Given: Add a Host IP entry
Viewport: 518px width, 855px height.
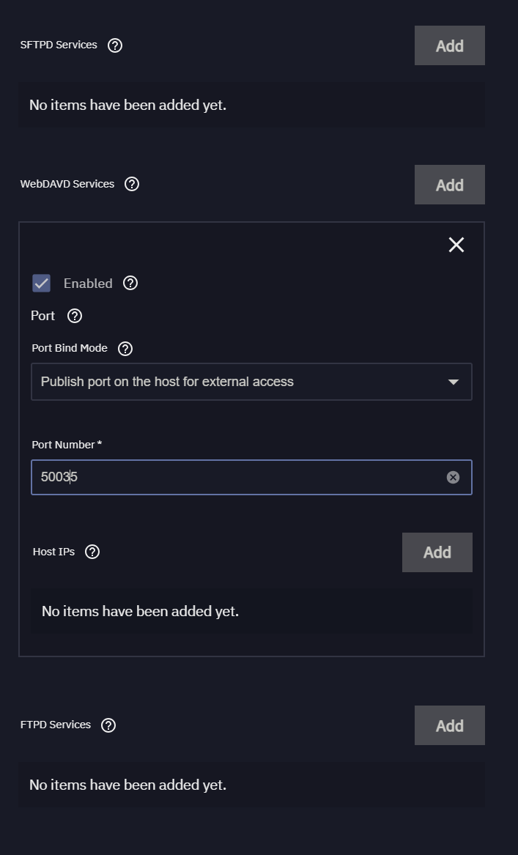Looking at the screenshot, I should (437, 552).
